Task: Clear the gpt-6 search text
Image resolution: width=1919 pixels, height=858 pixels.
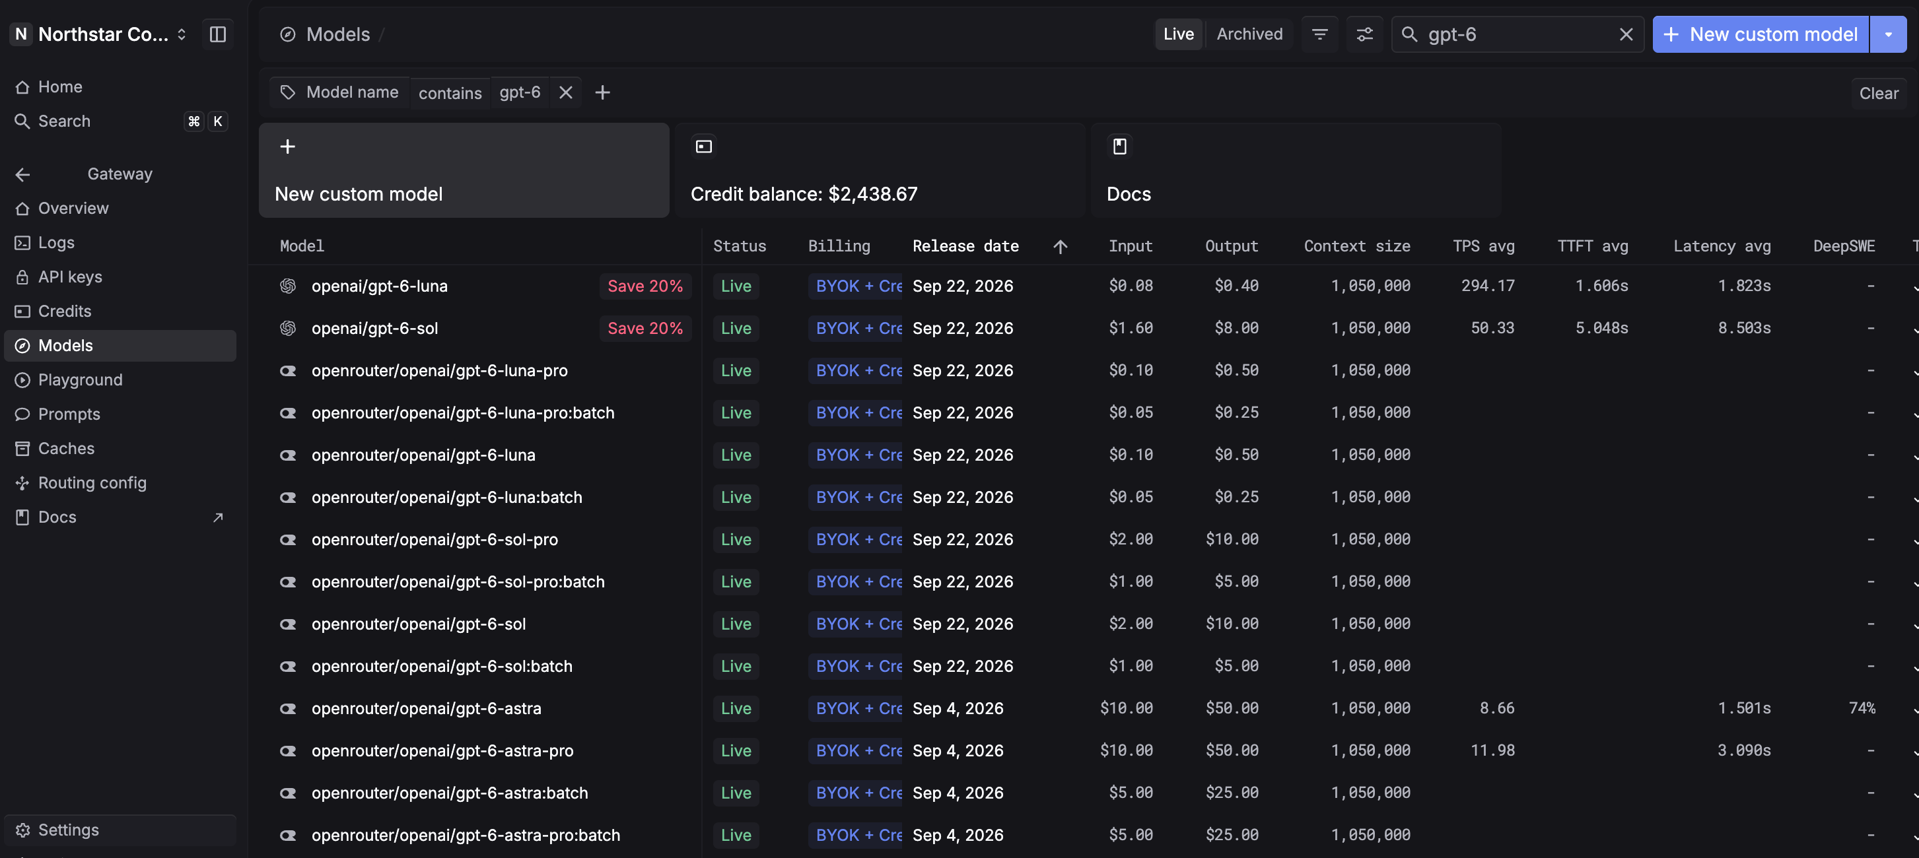Action: click(1626, 34)
